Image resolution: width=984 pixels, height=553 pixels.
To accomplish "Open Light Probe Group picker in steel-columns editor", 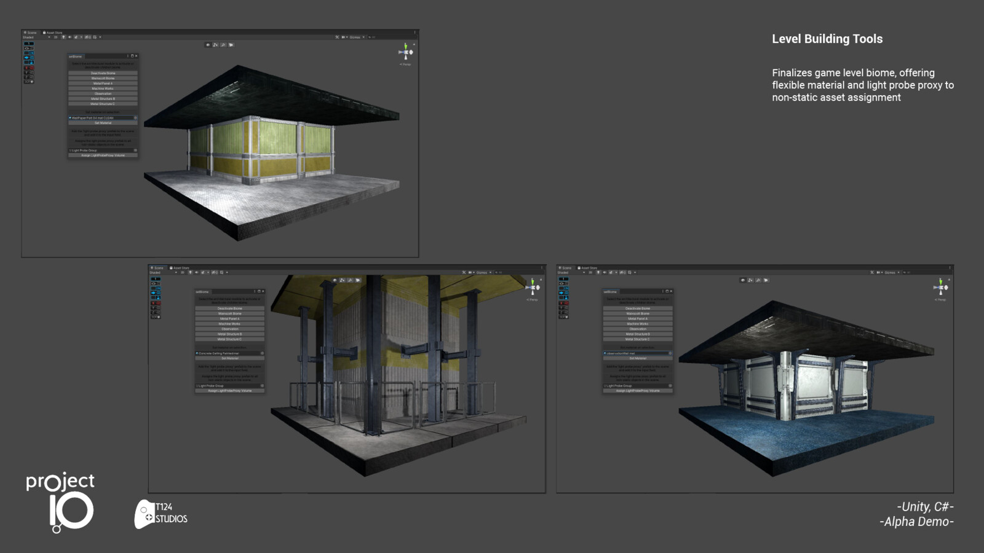I will tap(263, 386).
